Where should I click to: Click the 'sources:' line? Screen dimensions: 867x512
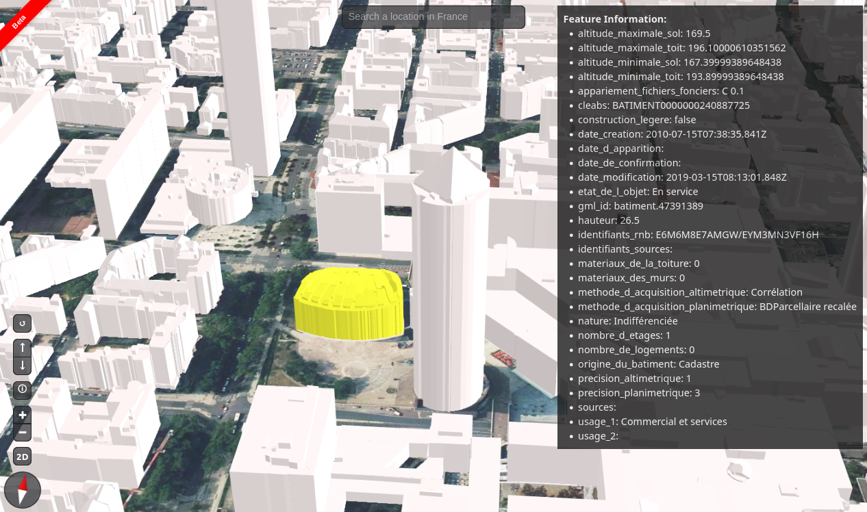(x=597, y=407)
